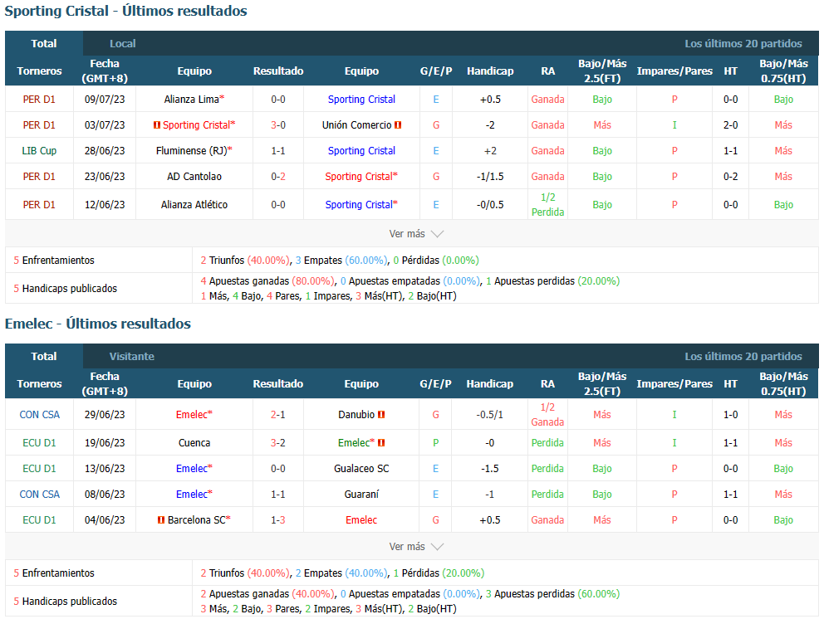Click Impares/Pares column header in Emelec table
The image size is (824, 619).
pyautogui.click(x=674, y=384)
